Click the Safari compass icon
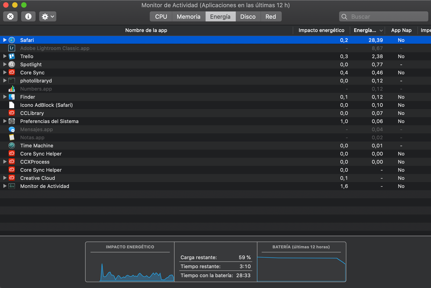This screenshot has height=288, width=431. [12, 40]
